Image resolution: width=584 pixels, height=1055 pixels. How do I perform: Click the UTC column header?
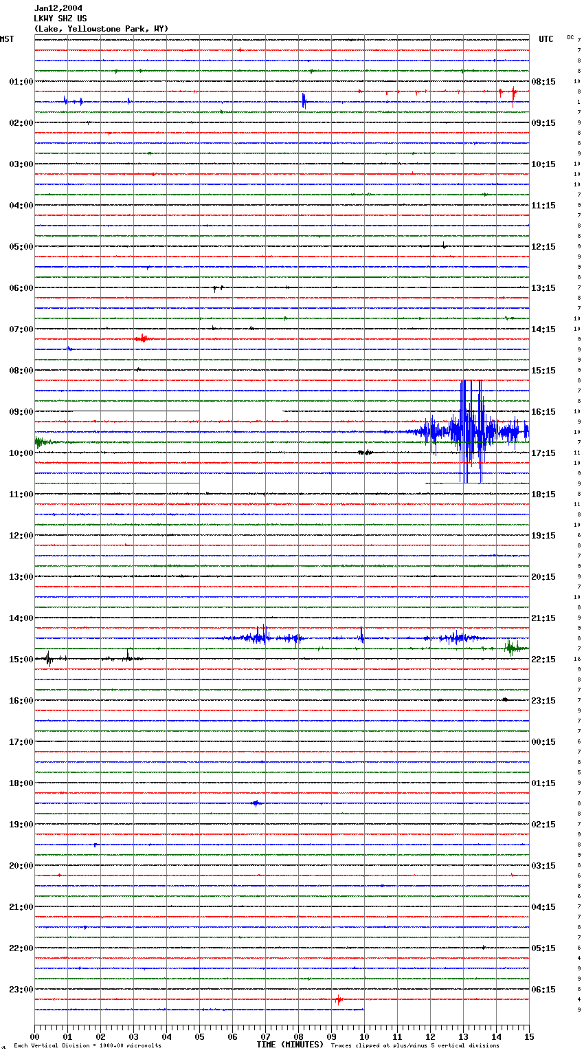(x=546, y=39)
